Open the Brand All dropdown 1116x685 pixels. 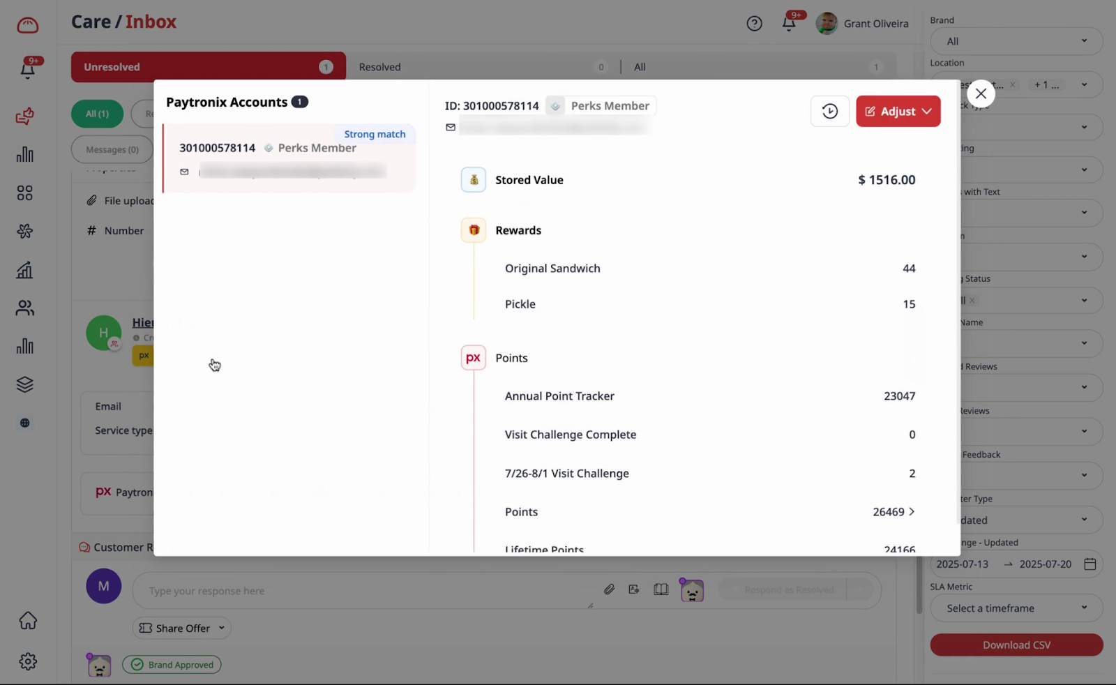click(x=1016, y=41)
